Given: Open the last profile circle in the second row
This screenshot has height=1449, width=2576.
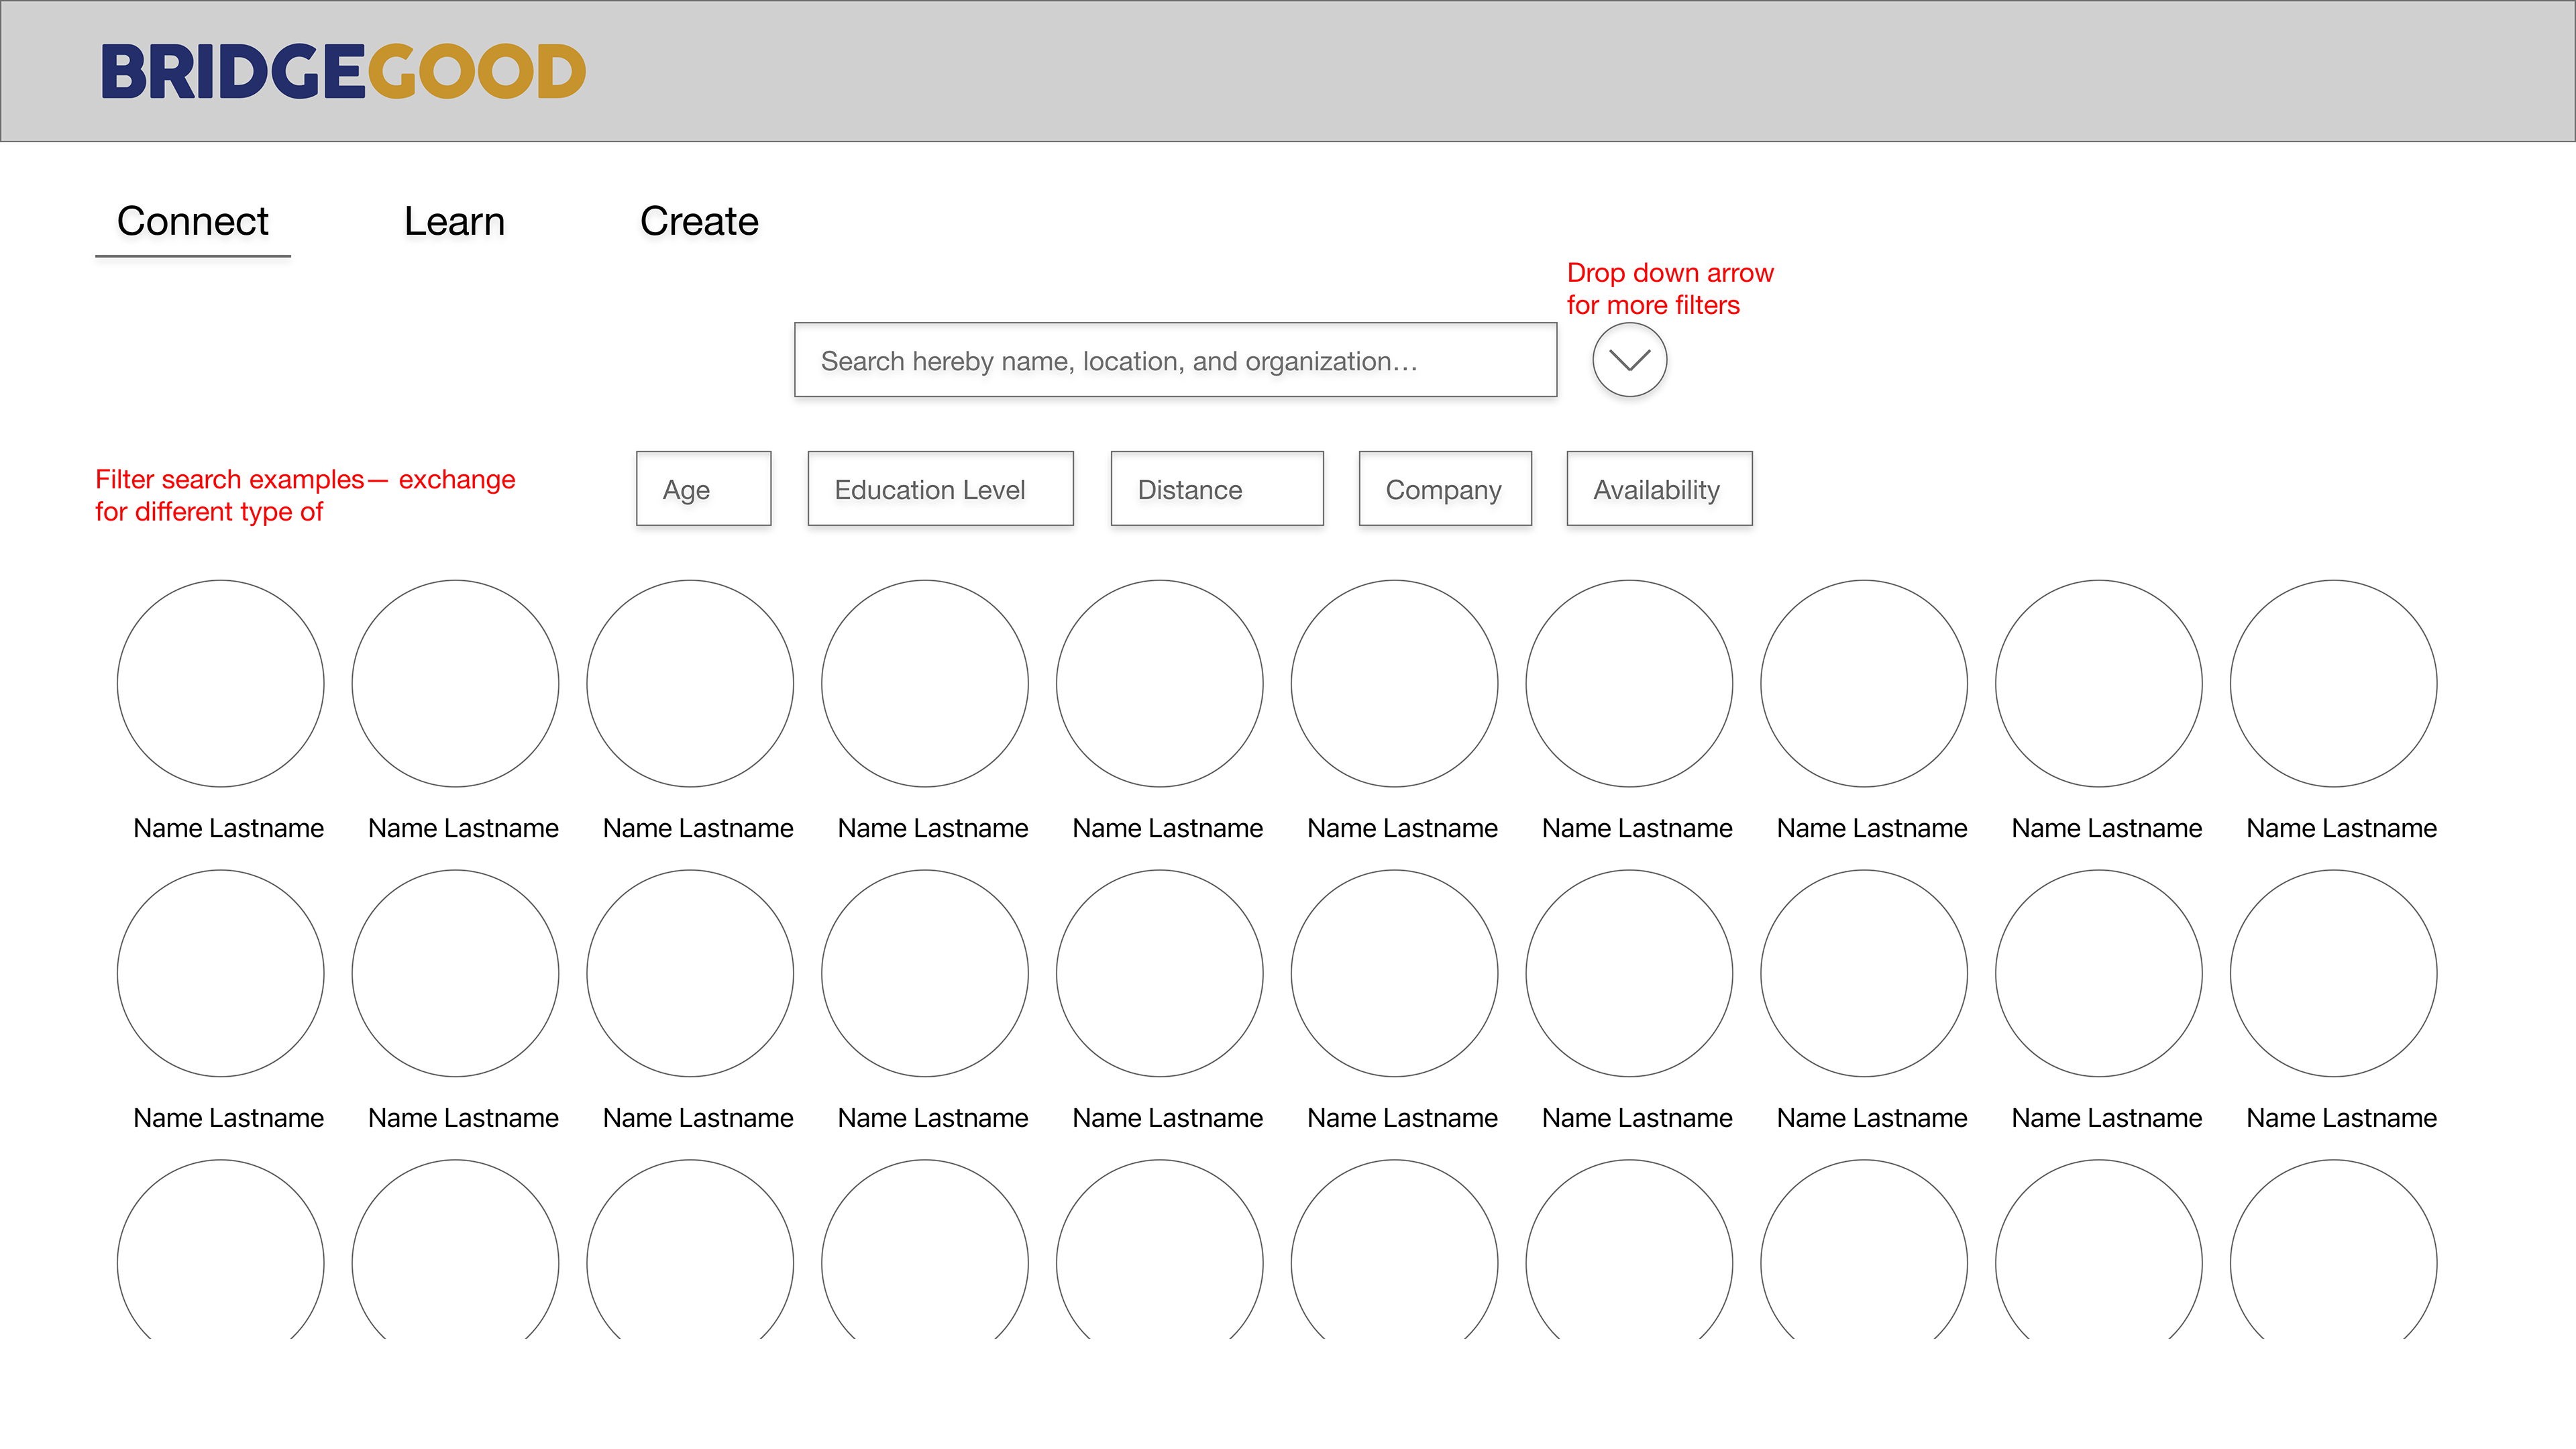Looking at the screenshot, I should (x=2333, y=973).
